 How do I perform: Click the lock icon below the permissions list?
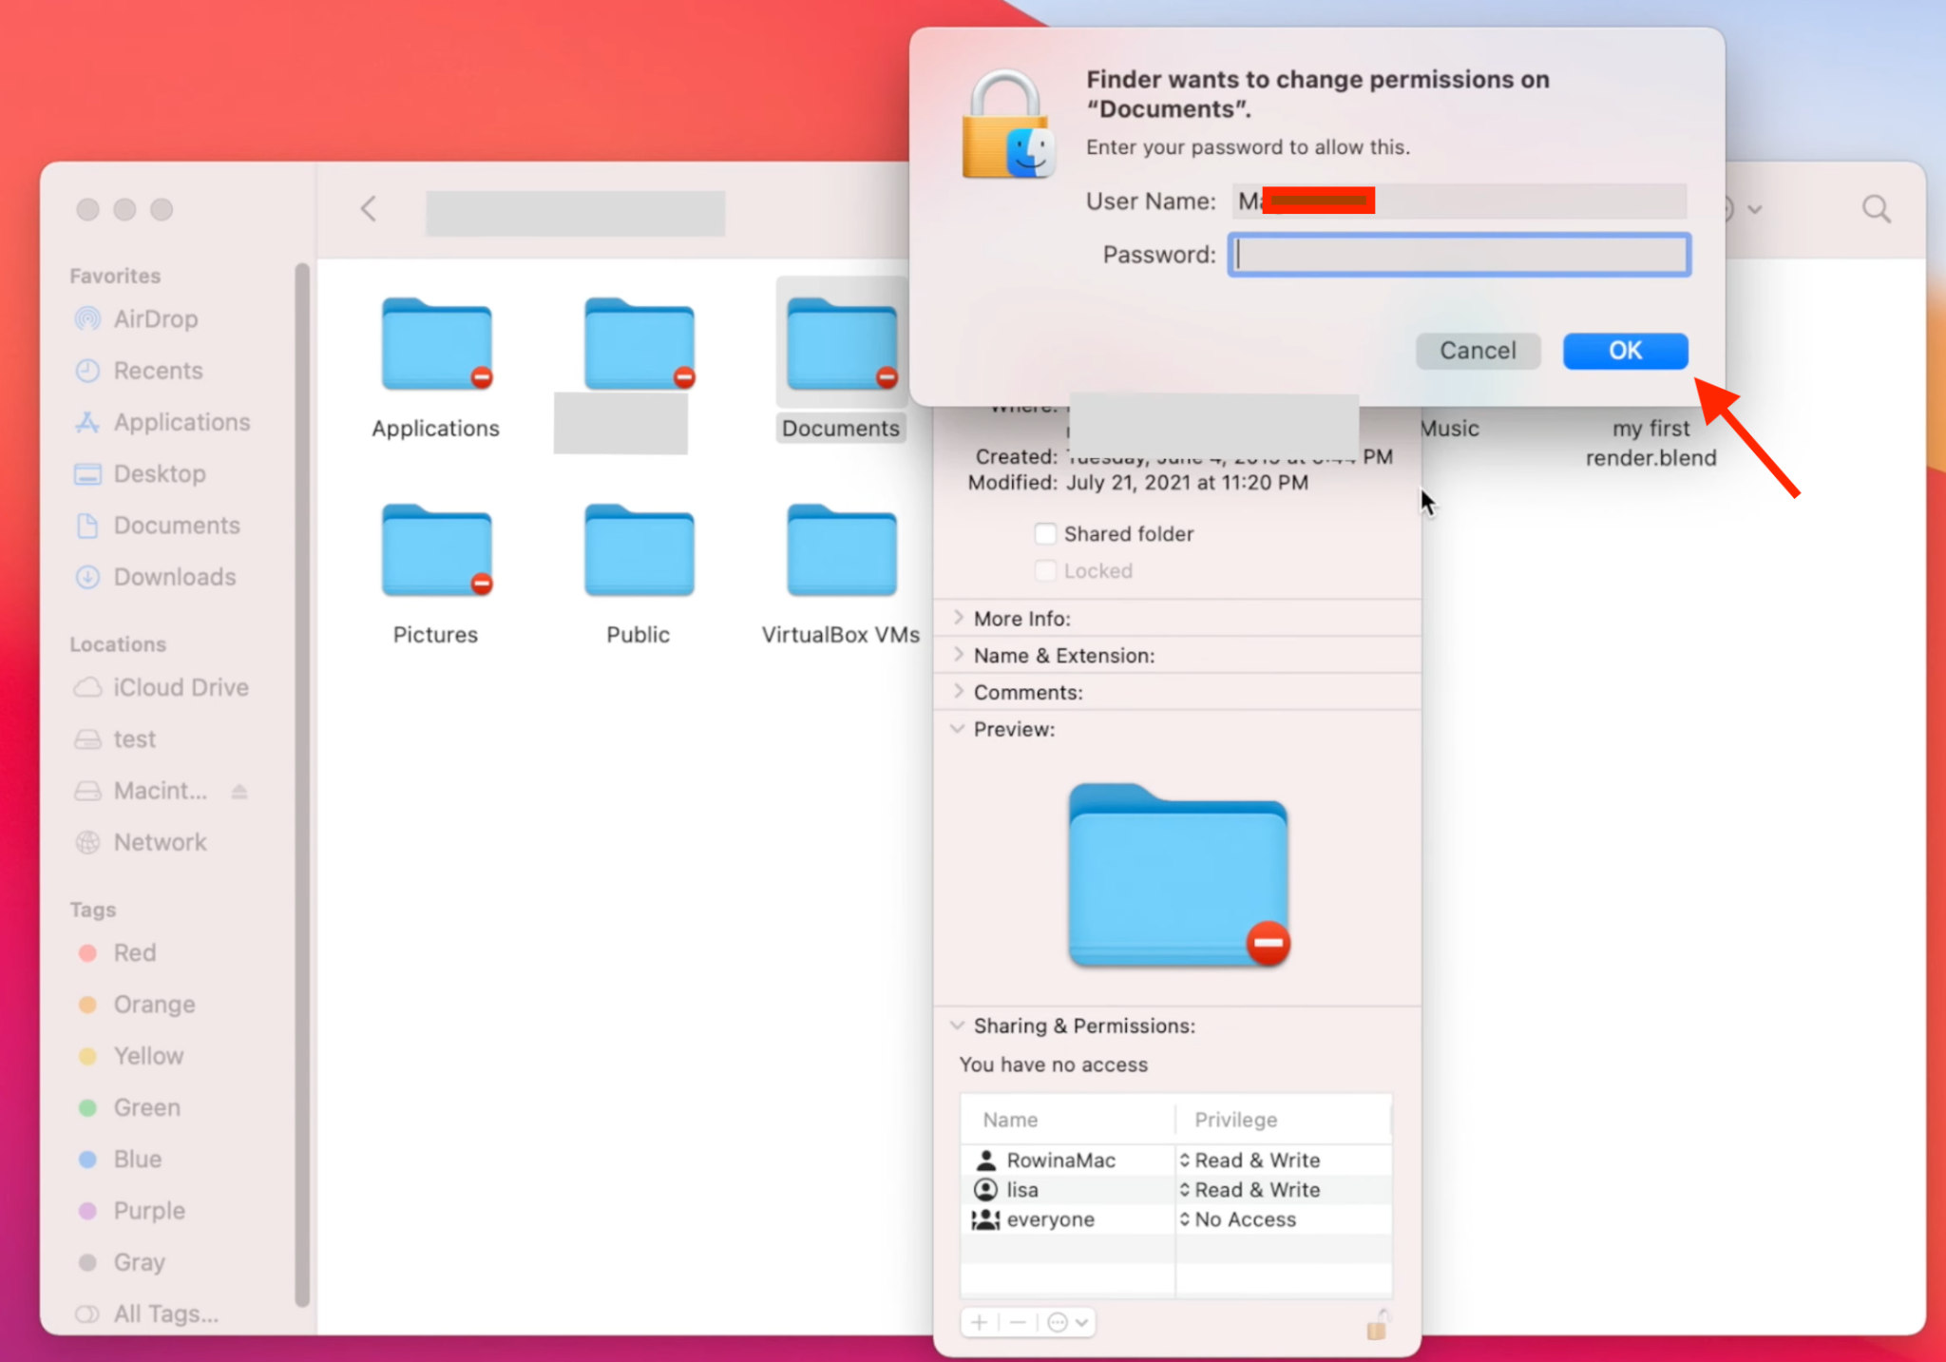coord(1376,1323)
